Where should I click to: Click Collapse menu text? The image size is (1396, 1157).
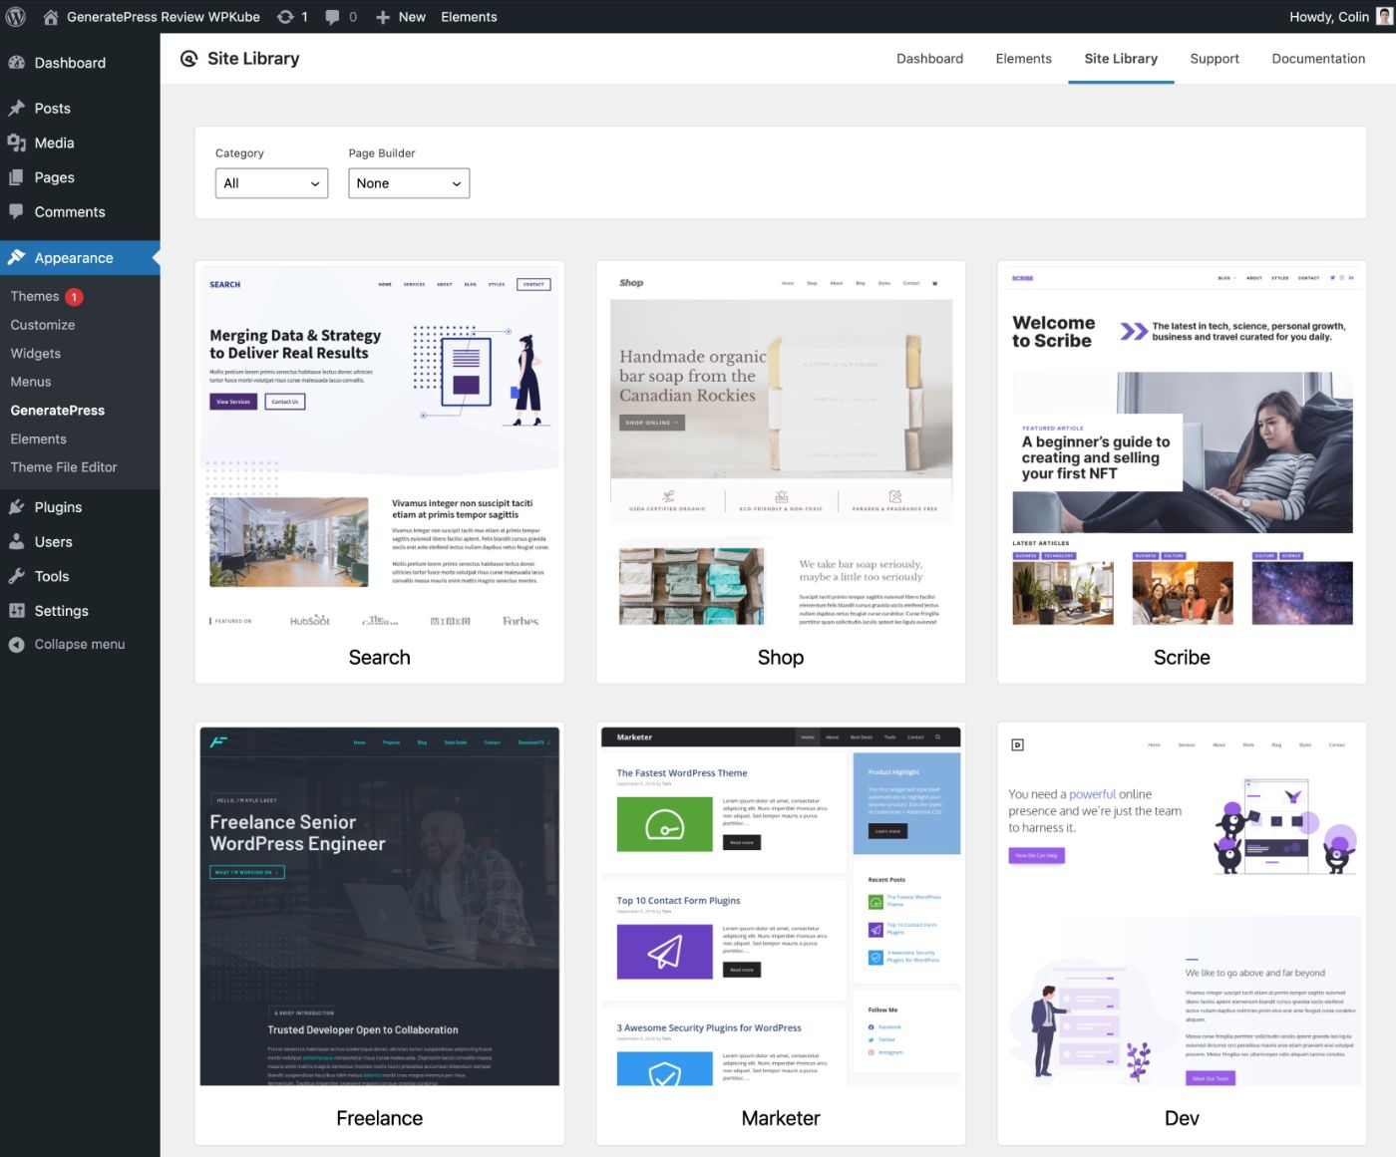click(80, 645)
